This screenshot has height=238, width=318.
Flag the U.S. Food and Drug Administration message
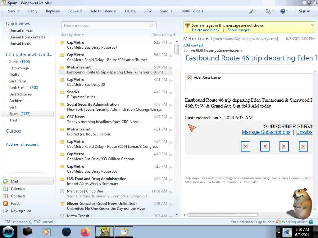[171, 180]
